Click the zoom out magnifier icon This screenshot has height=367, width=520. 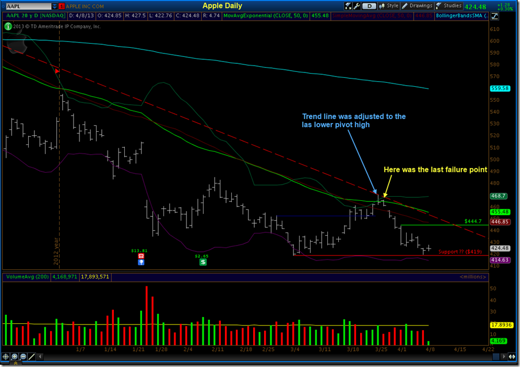pyautogui.click(x=23, y=357)
